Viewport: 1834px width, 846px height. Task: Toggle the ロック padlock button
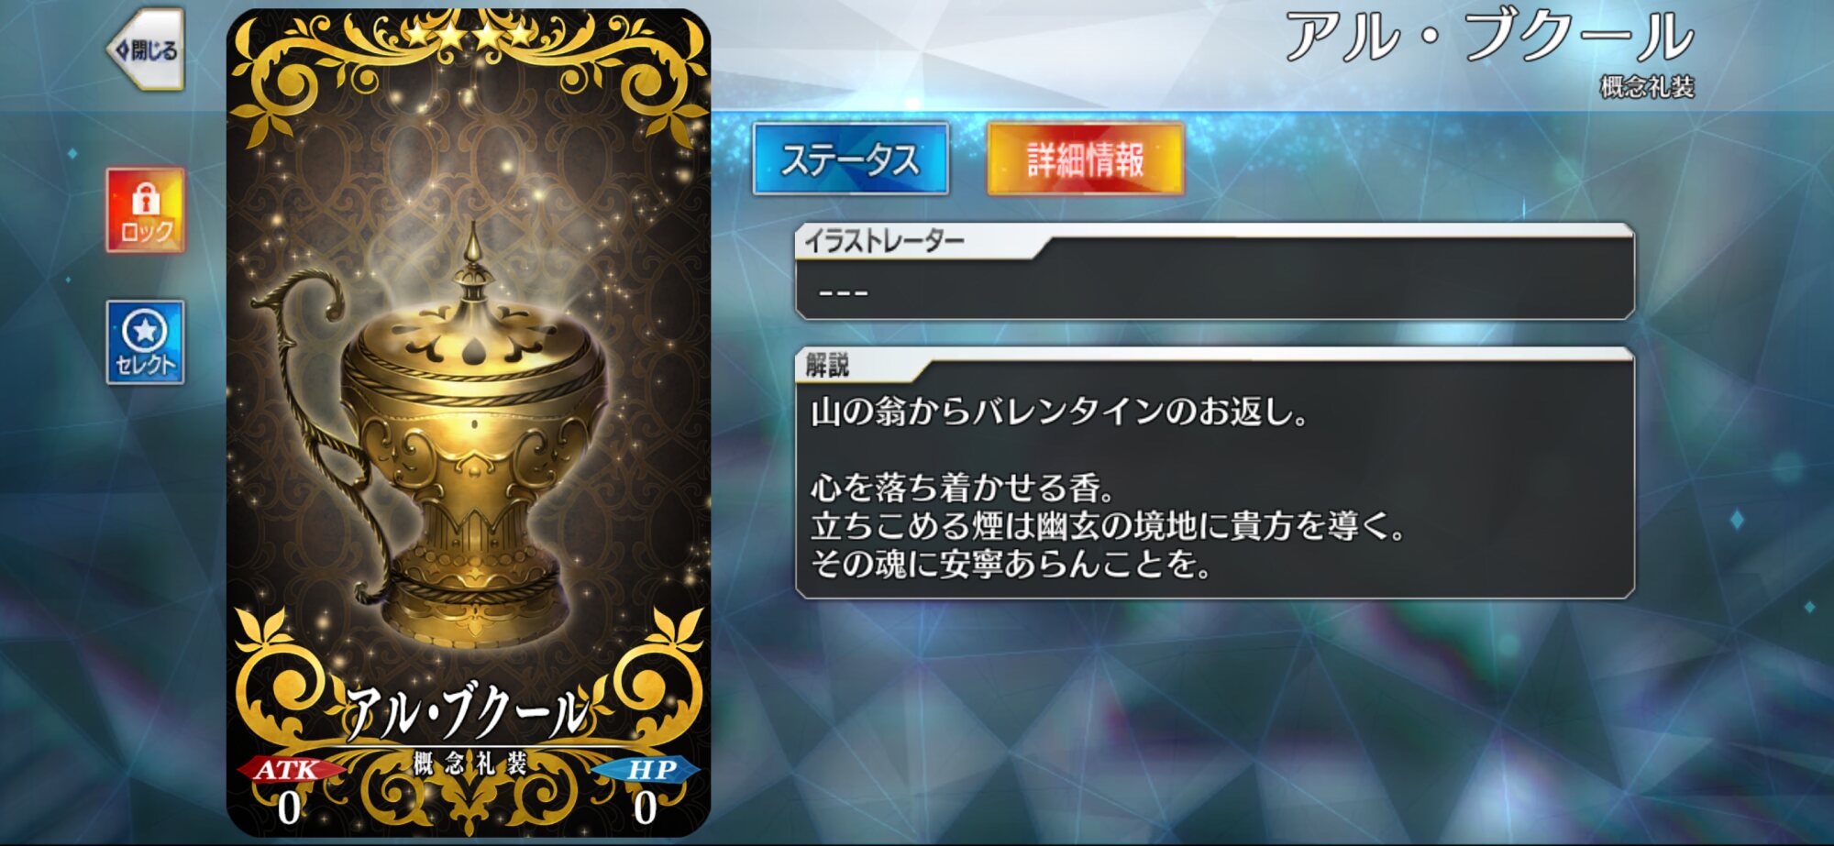click(146, 211)
